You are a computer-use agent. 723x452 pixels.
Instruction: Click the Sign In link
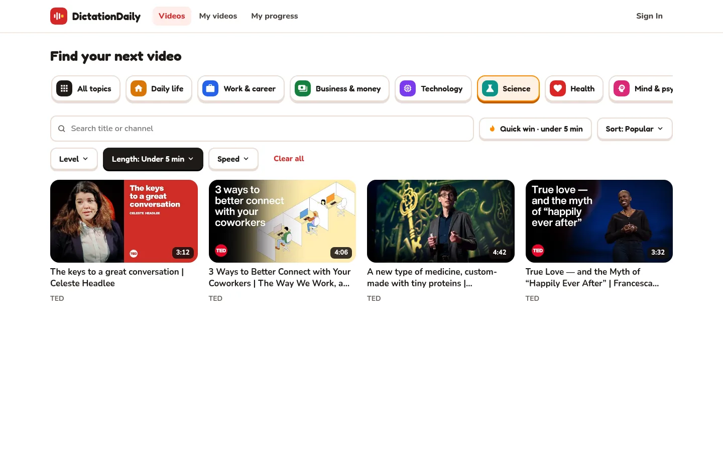(x=649, y=16)
